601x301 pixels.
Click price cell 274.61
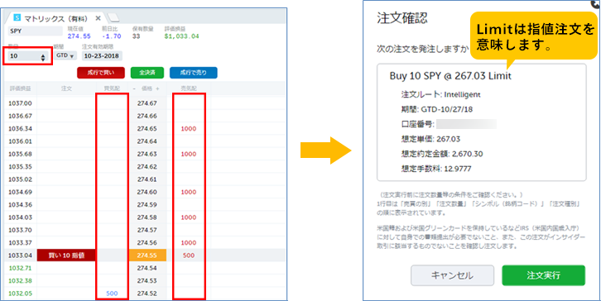(147, 179)
